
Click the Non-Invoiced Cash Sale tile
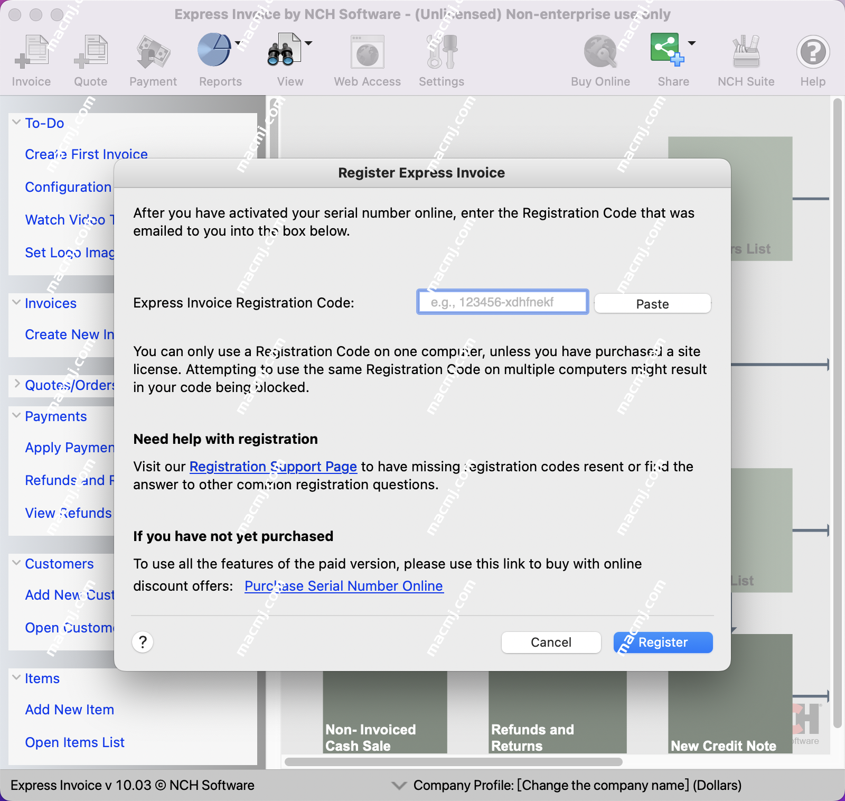[385, 712]
